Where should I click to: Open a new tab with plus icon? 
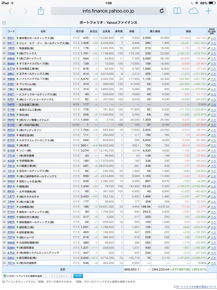click(x=208, y=11)
